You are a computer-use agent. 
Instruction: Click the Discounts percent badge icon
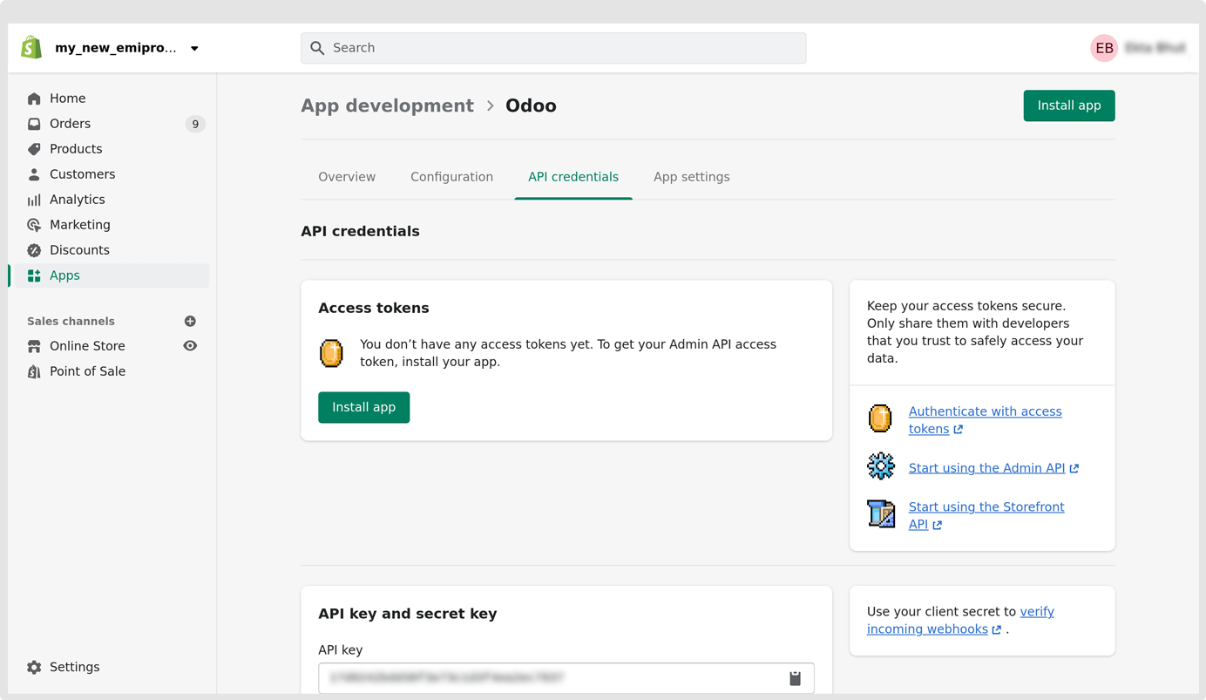click(34, 250)
